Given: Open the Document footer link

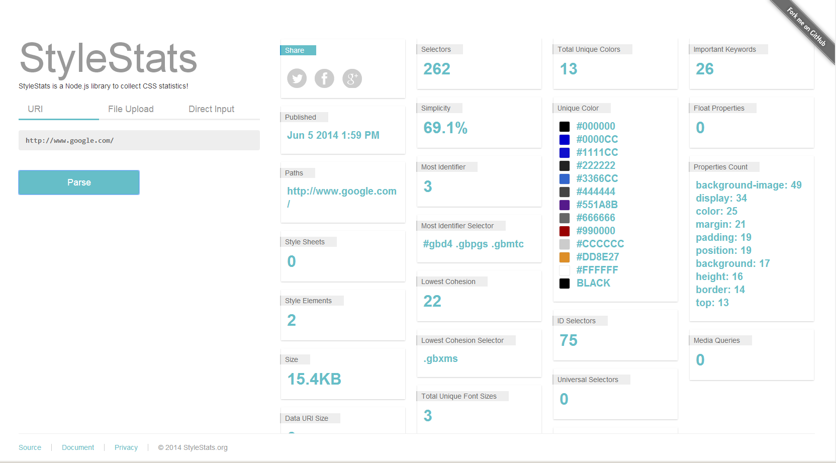Looking at the screenshot, I should 78,447.
